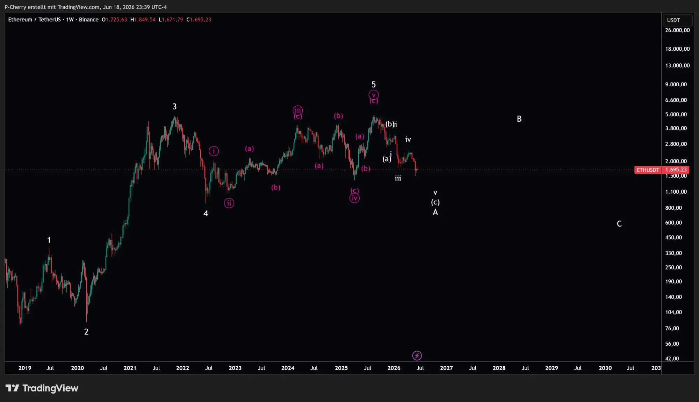This screenshot has height=402, width=699.
Task: Click the current price label 1.695,23
Action: pos(676,170)
